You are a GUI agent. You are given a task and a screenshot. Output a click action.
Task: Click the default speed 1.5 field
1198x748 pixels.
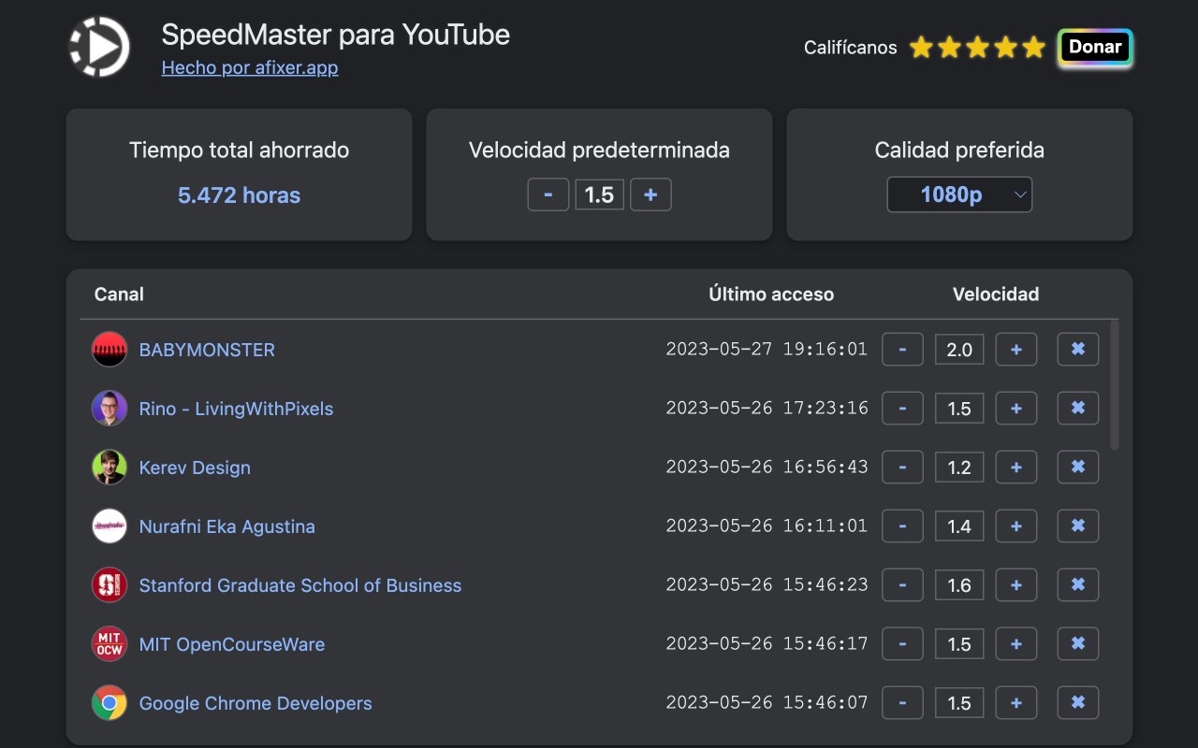tap(599, 194)
